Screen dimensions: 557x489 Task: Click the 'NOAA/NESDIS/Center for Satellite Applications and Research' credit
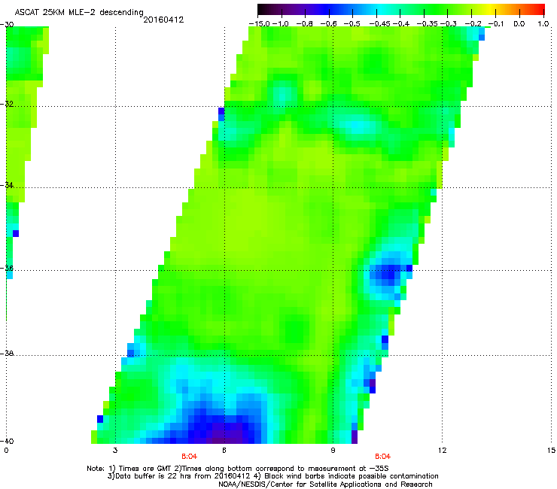325,484
